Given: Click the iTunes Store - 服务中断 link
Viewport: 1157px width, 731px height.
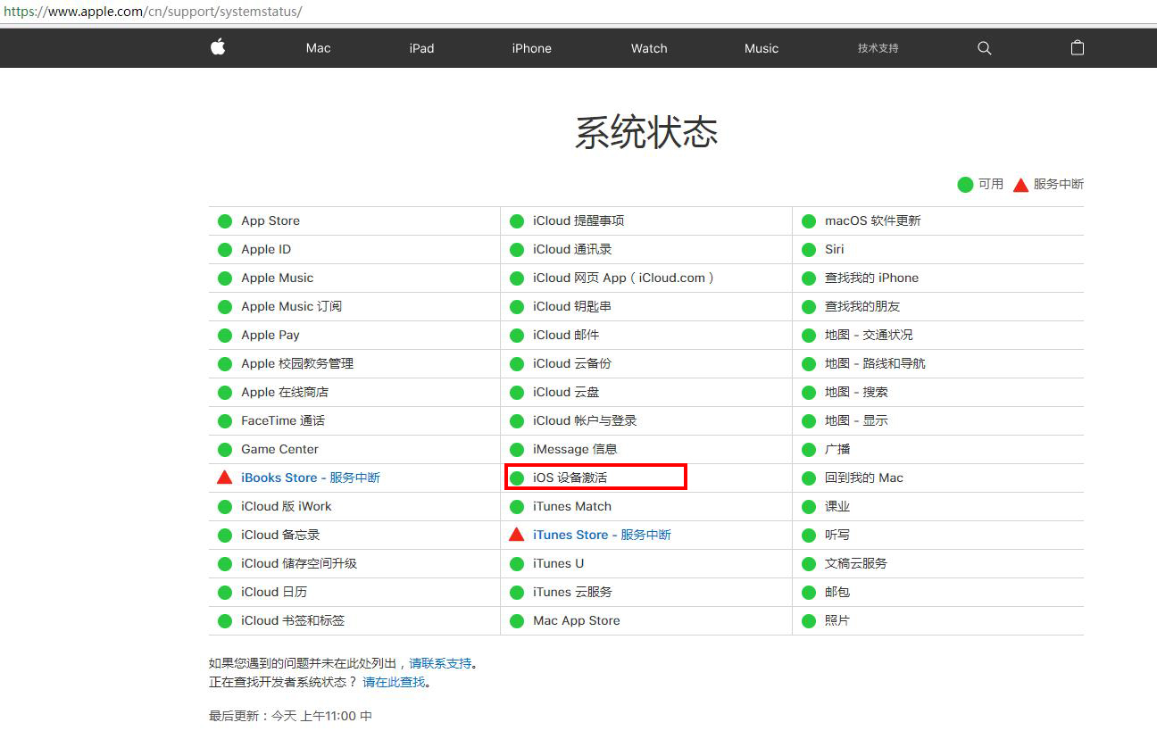Looking at the screenshot, I should 602,535.
